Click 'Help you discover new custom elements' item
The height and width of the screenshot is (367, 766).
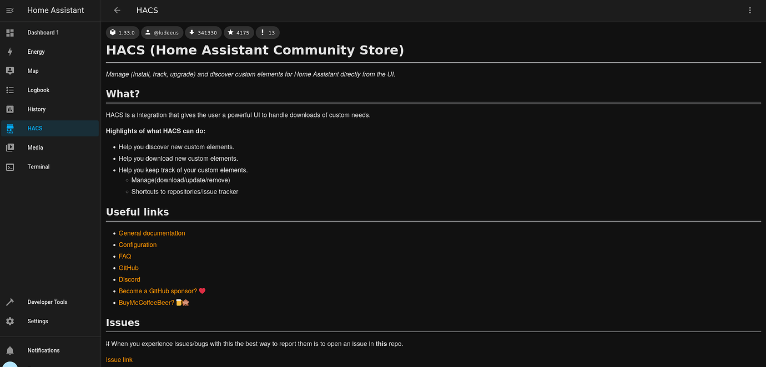(x=177, y=147)
